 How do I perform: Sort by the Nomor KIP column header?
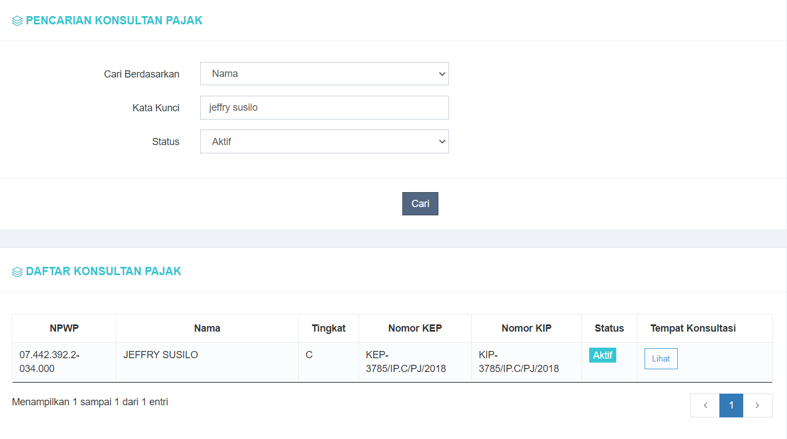coord(527,328)
